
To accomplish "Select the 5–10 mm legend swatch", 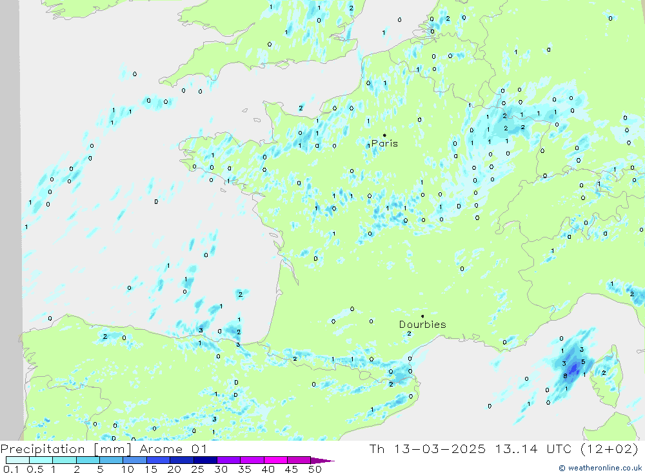I will pyautogui.click(x=112, y=460).
